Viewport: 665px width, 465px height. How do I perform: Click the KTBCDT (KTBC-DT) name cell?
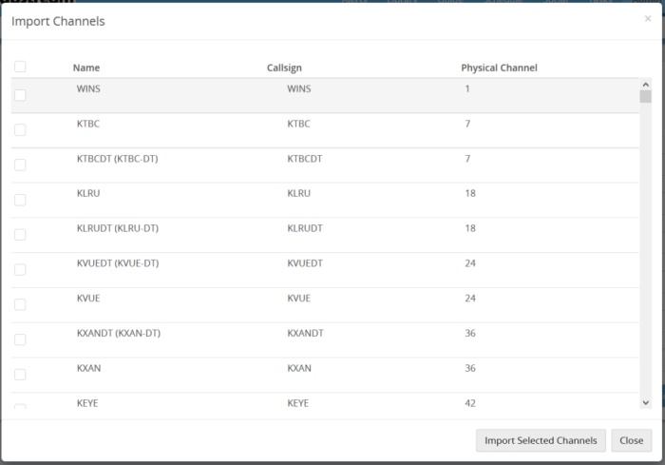pyautogui.click(x=118, y=159)
